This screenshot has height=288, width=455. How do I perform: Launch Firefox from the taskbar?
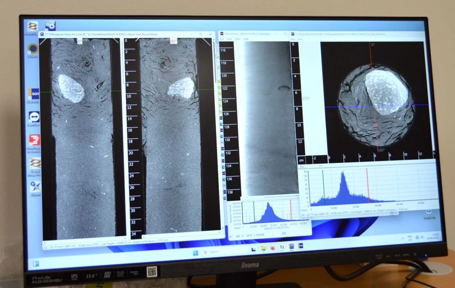[x=273, y=248]
